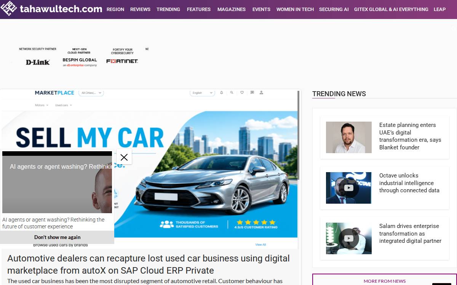Click the Sell My Car article image
457x285 pixels.
point(150,169)
